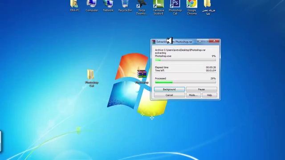This screenshot has width=285, height=160.
Task: Select the Photoshop WinRAR archive icon
Action: tap(142, 77)
